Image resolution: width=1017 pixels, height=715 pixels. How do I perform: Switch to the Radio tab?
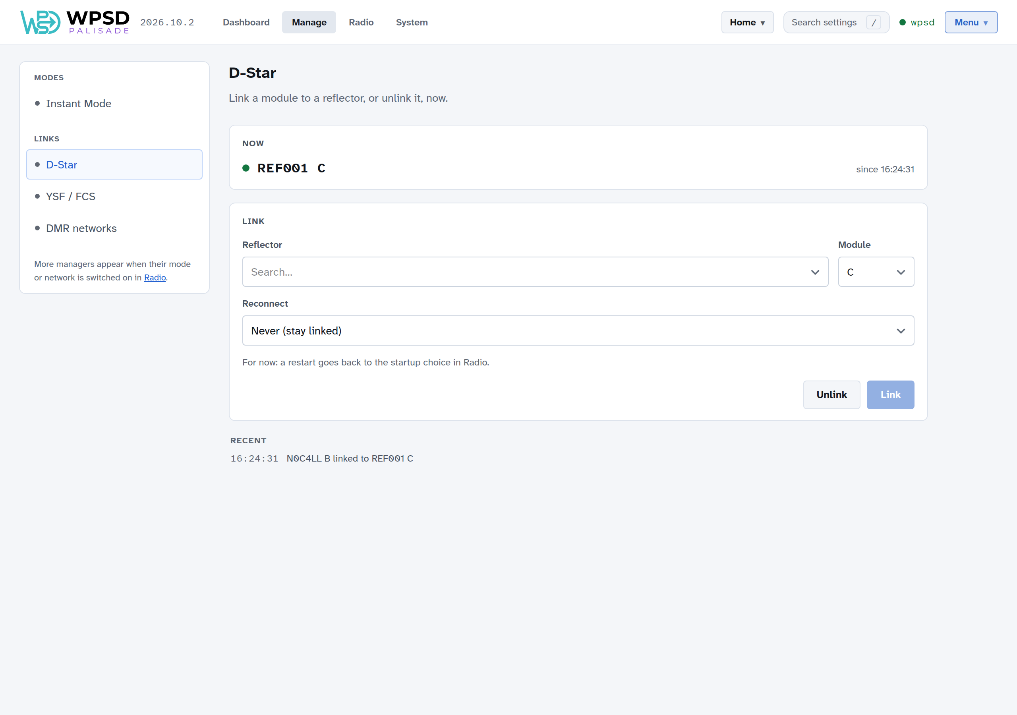tap(361, 22)
